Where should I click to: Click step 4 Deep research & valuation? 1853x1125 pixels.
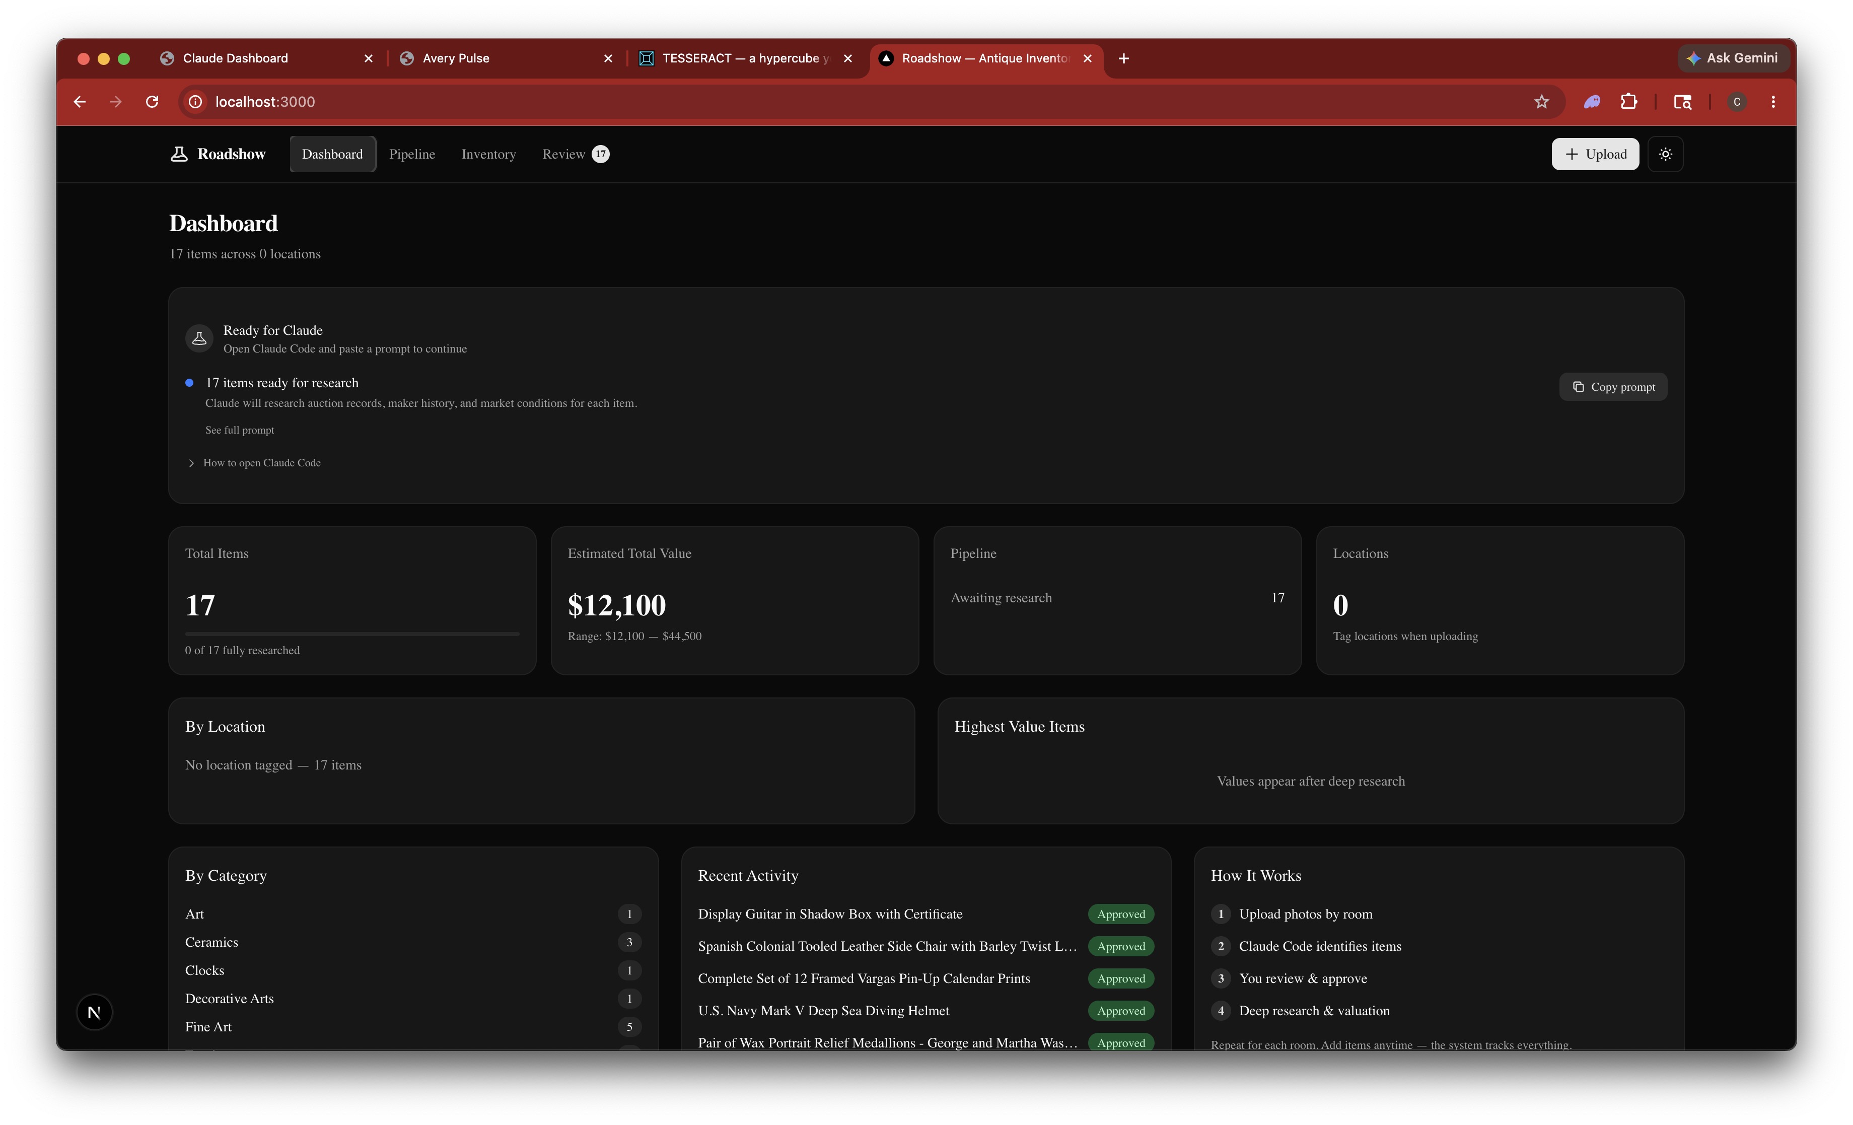tap(1300, 1011)
